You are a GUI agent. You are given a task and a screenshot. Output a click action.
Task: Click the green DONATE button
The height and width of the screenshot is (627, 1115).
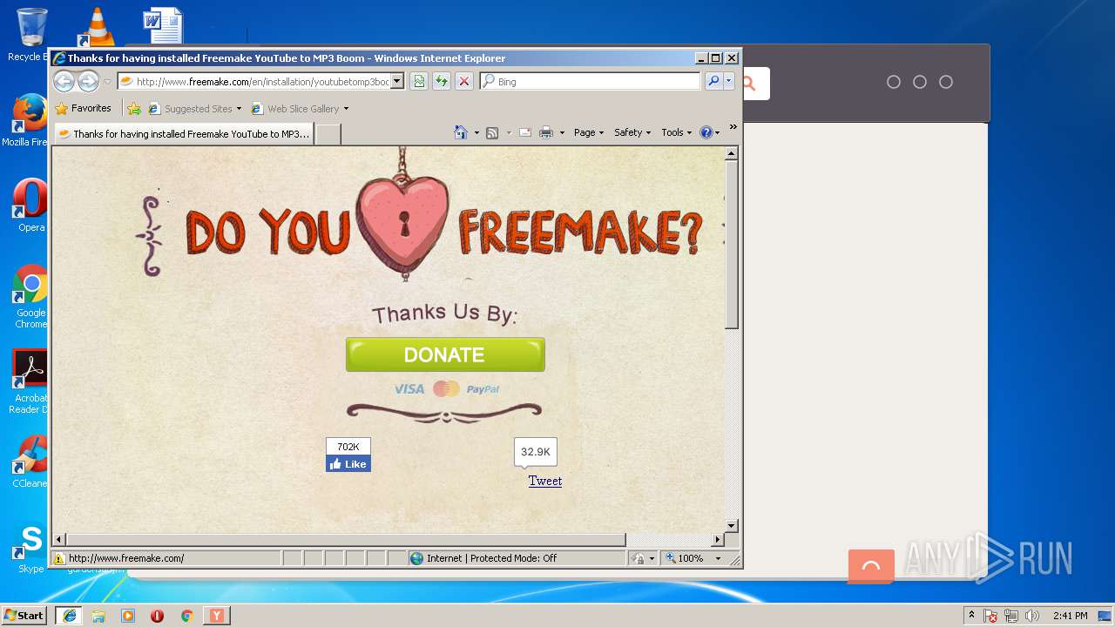[445, 354]
